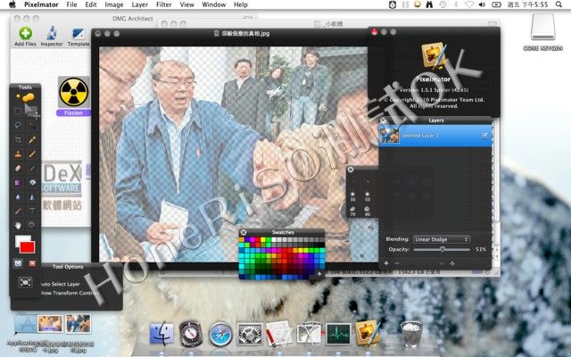Toggle visibility checkbox of Untitled Layer 1
Viewport: 571px width, 357px height.
[x=484, y=135]
